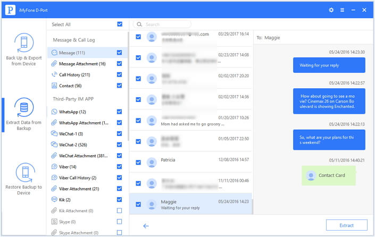Viewport: 375px width, 237px height.
Task: Click the Skype (0) icon
Action: 54,222
